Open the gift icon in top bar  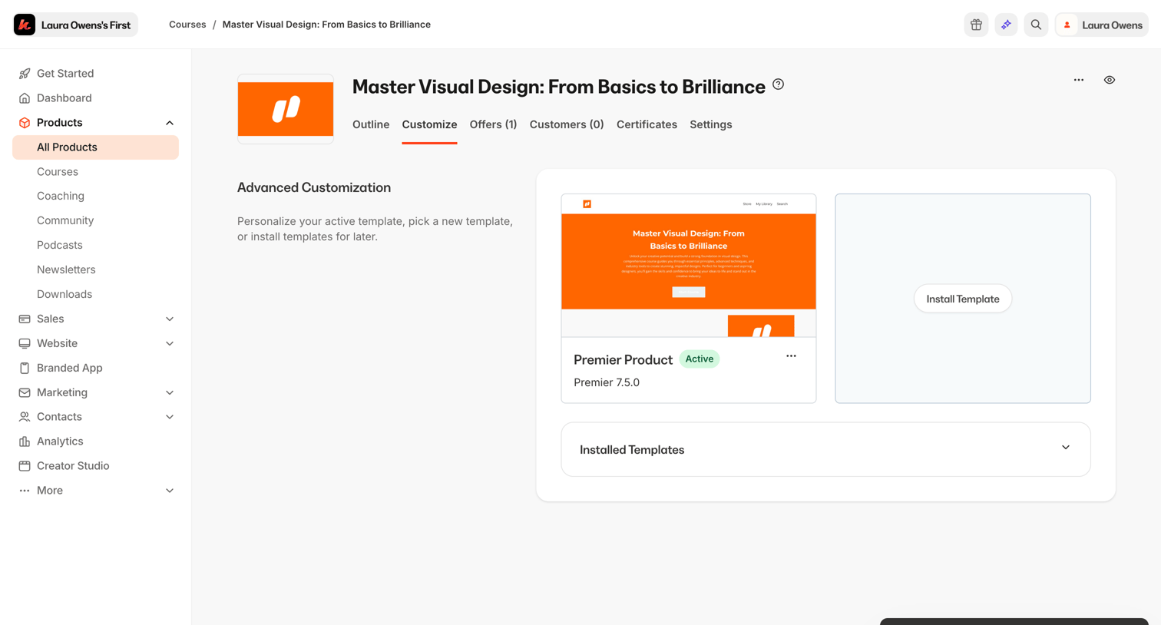[x=976, y=25]
